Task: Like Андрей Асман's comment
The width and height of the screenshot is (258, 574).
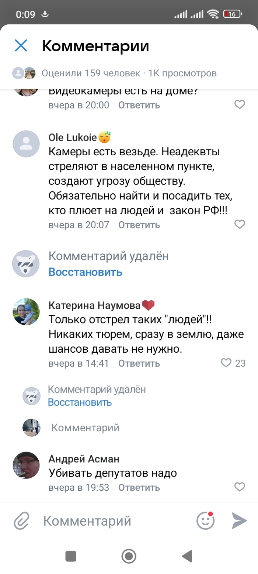Action: tap(240, 487)
